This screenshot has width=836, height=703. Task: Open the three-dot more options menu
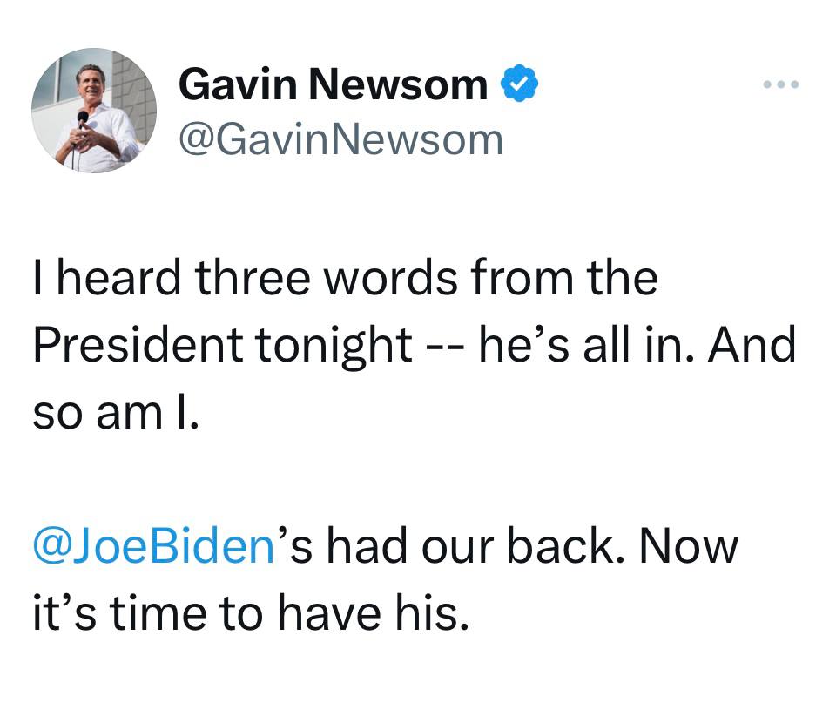coord(779,85)
